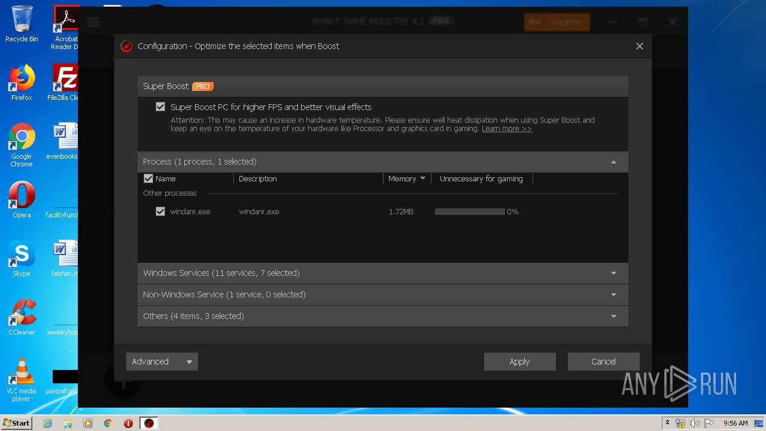Click the Cancel button

603,362
